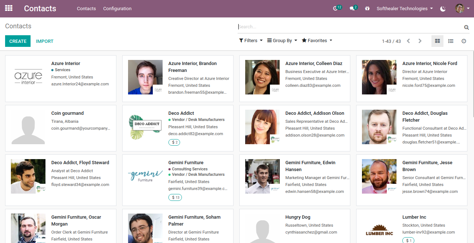Click Tirana, Albania text
This screenshot has width=474, height=243.
pos(65,121)
